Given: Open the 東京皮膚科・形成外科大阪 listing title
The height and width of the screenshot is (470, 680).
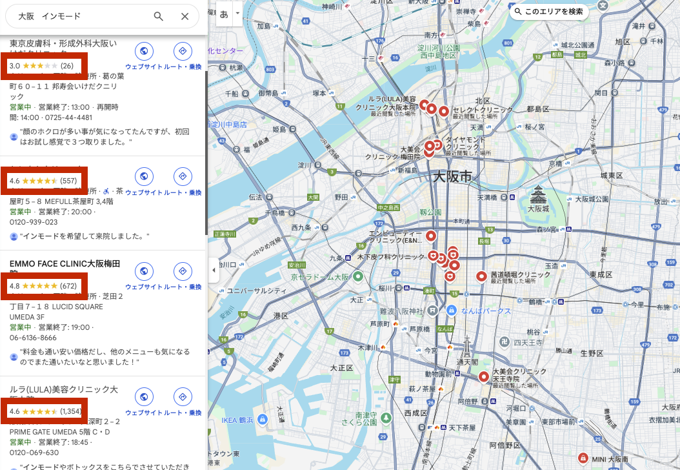Looking at the screenshot, I should 63,43.
